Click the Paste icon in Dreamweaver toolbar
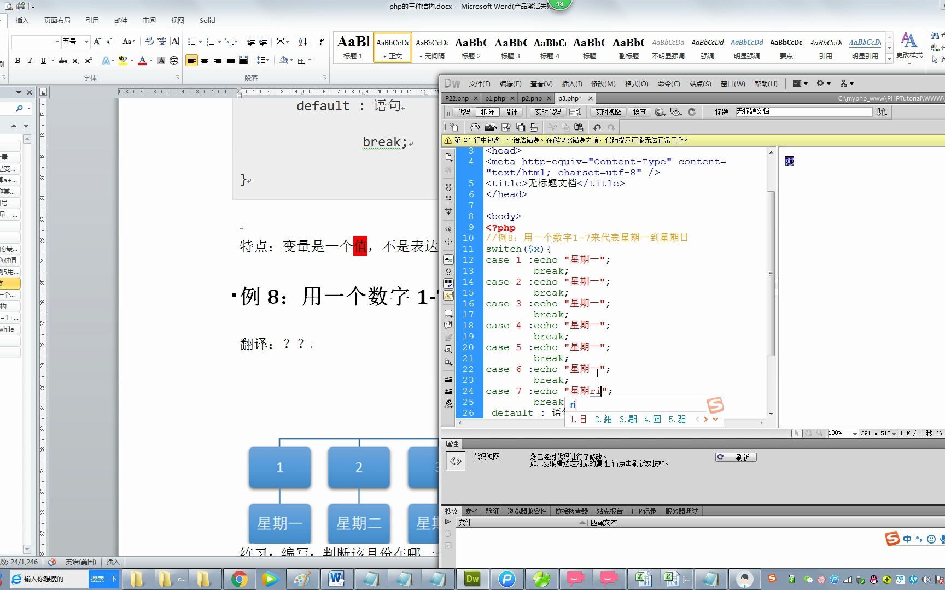The height and width of the screenshot is (590, 945). 579,127
